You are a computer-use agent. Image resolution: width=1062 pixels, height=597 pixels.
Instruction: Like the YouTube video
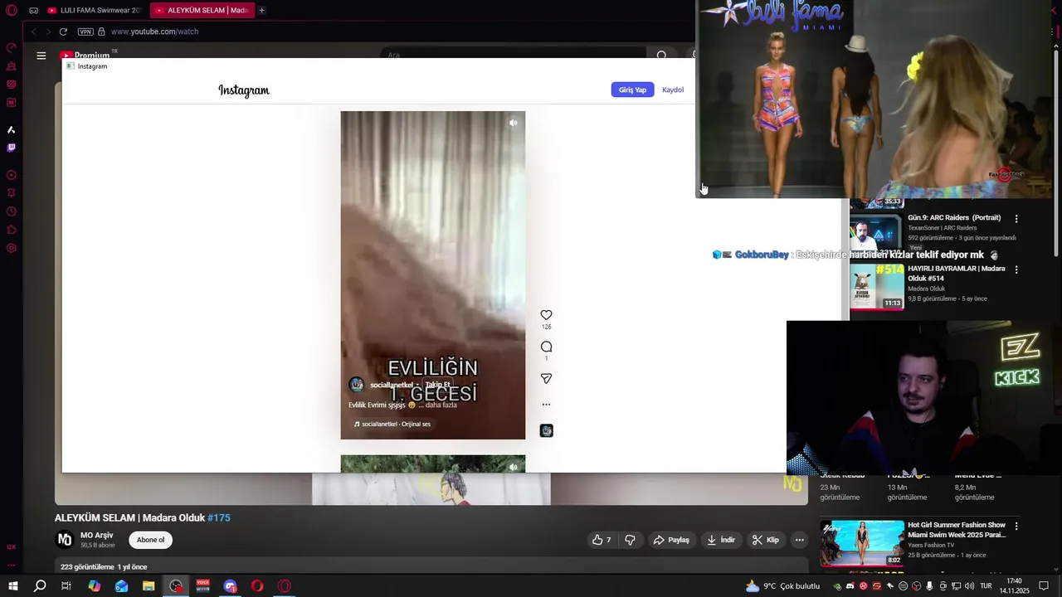click(602, 540)
